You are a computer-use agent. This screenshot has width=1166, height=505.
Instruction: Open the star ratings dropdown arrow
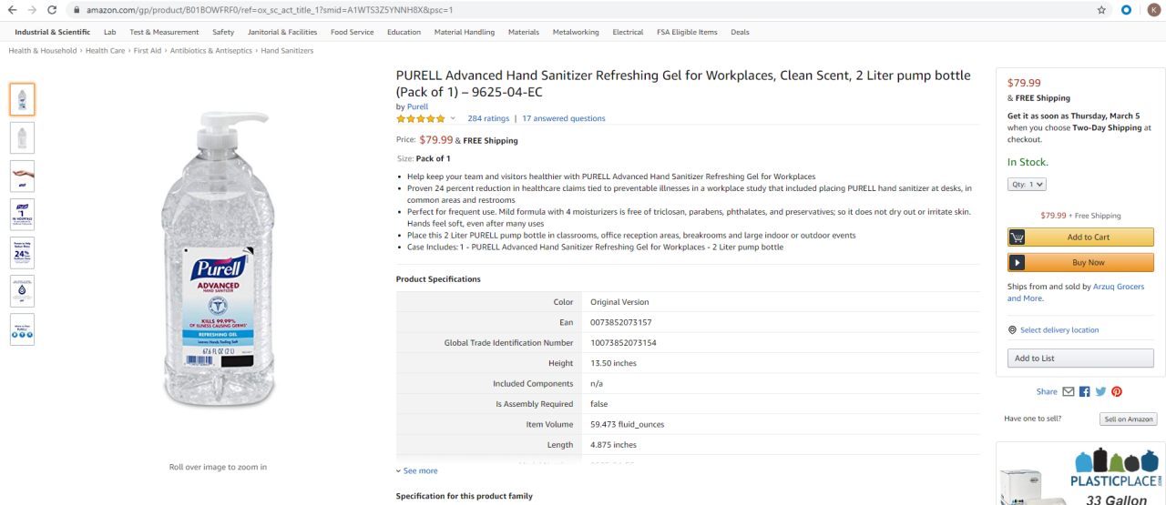coord(453,118)
